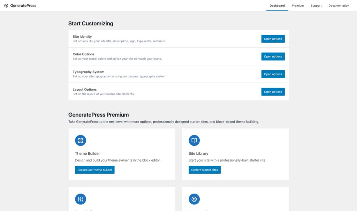Click the Site Library card heading
Image resolution: width=357 pixels, height=211 pixels.
[198, 154]
